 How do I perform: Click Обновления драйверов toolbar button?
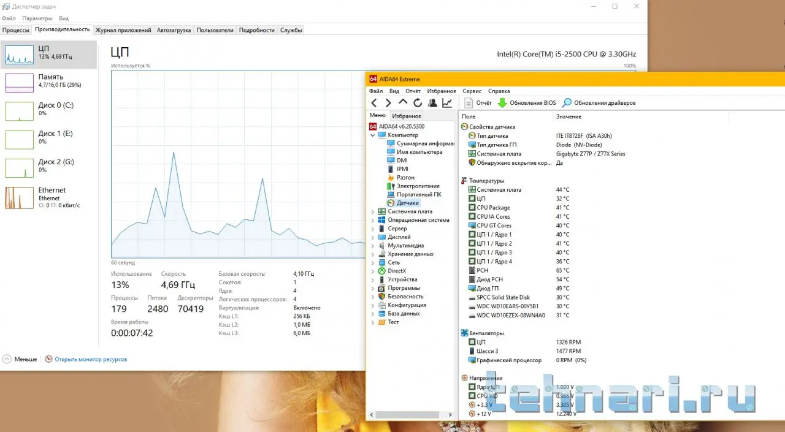coord(599,103)
